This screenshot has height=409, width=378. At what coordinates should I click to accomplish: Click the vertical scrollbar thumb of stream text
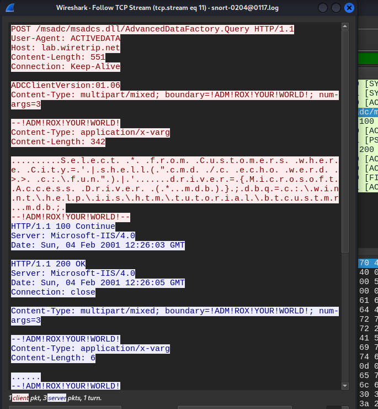345,141
